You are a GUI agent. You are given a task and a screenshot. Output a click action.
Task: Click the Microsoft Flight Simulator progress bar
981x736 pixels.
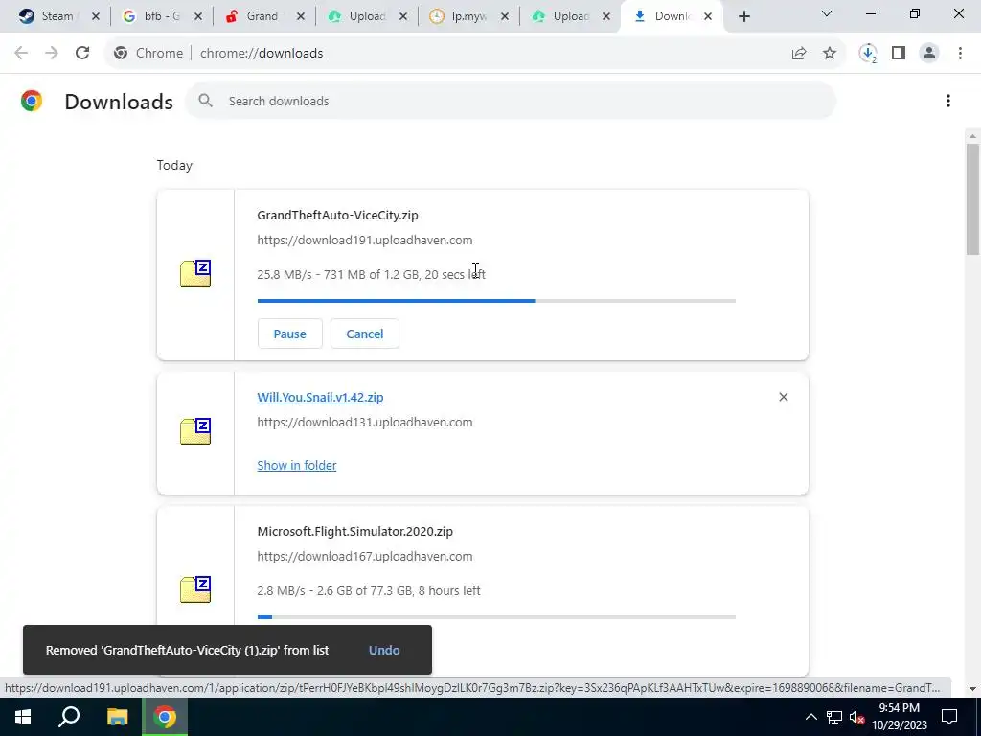click(x=496, y=617)
